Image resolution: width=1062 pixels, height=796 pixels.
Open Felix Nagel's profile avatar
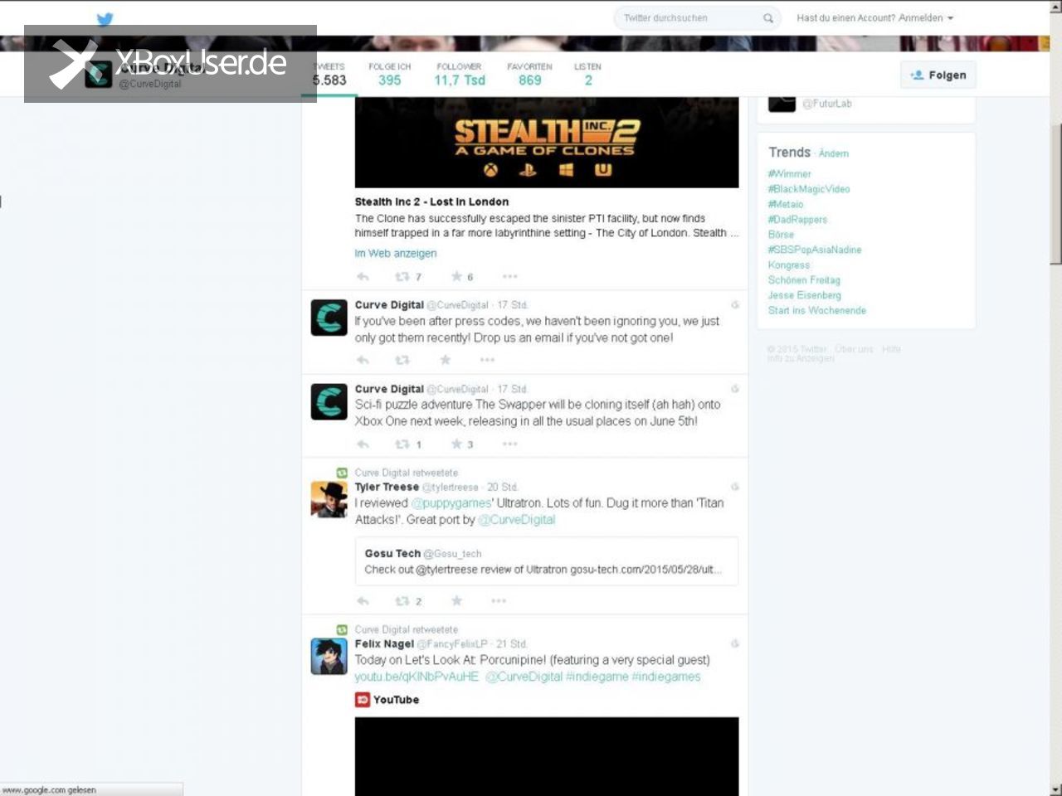329,656
